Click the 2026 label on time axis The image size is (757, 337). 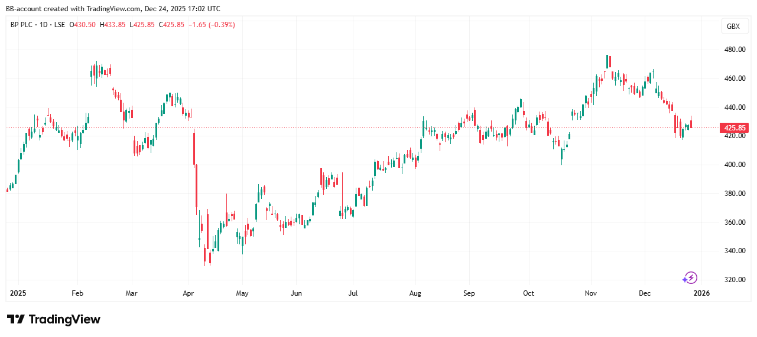(x=701, y=293)
